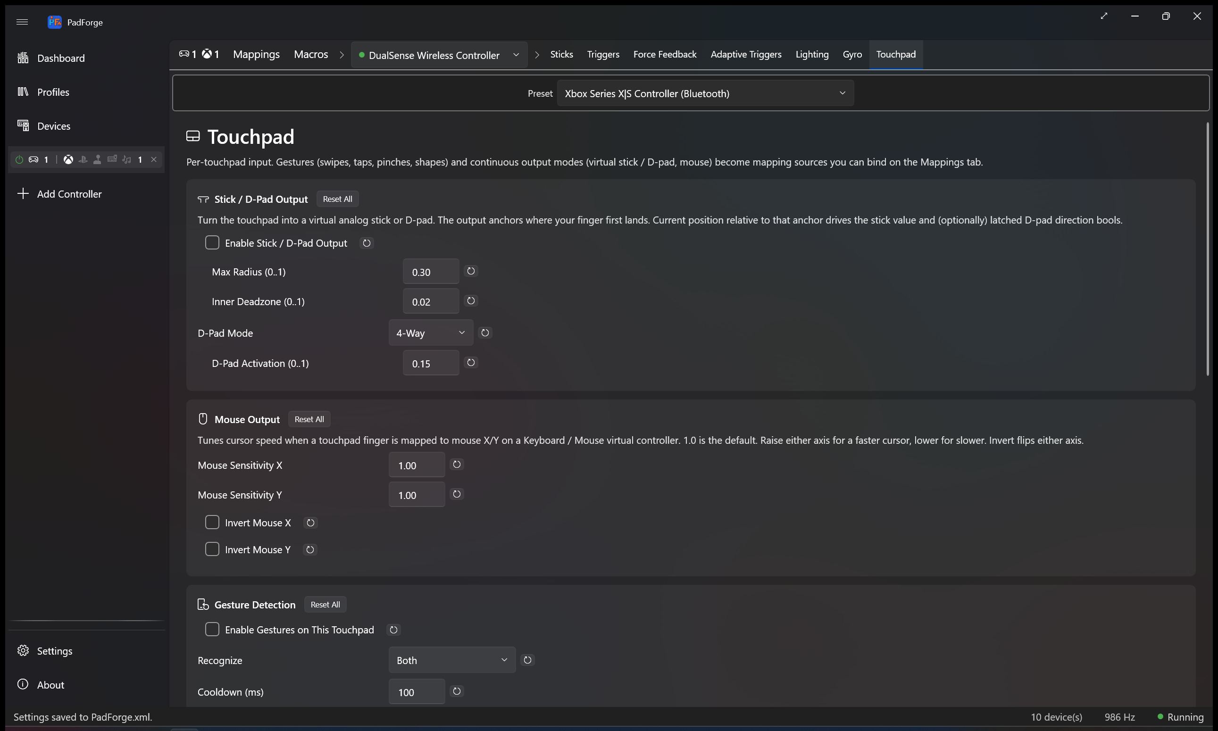Switch to the Triggers tab
Screen dimensions: 1218x731
point(603,54)
